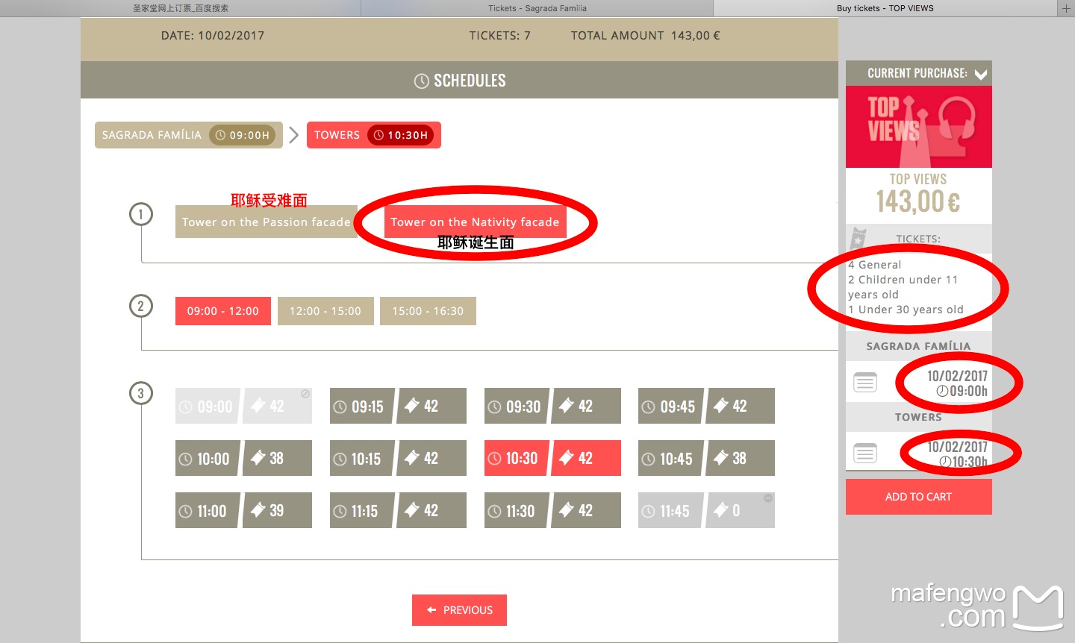Click the ticket icon beside TICKETS label
This screenshot has width=1075, height=643.
click(x=858, y=239)
